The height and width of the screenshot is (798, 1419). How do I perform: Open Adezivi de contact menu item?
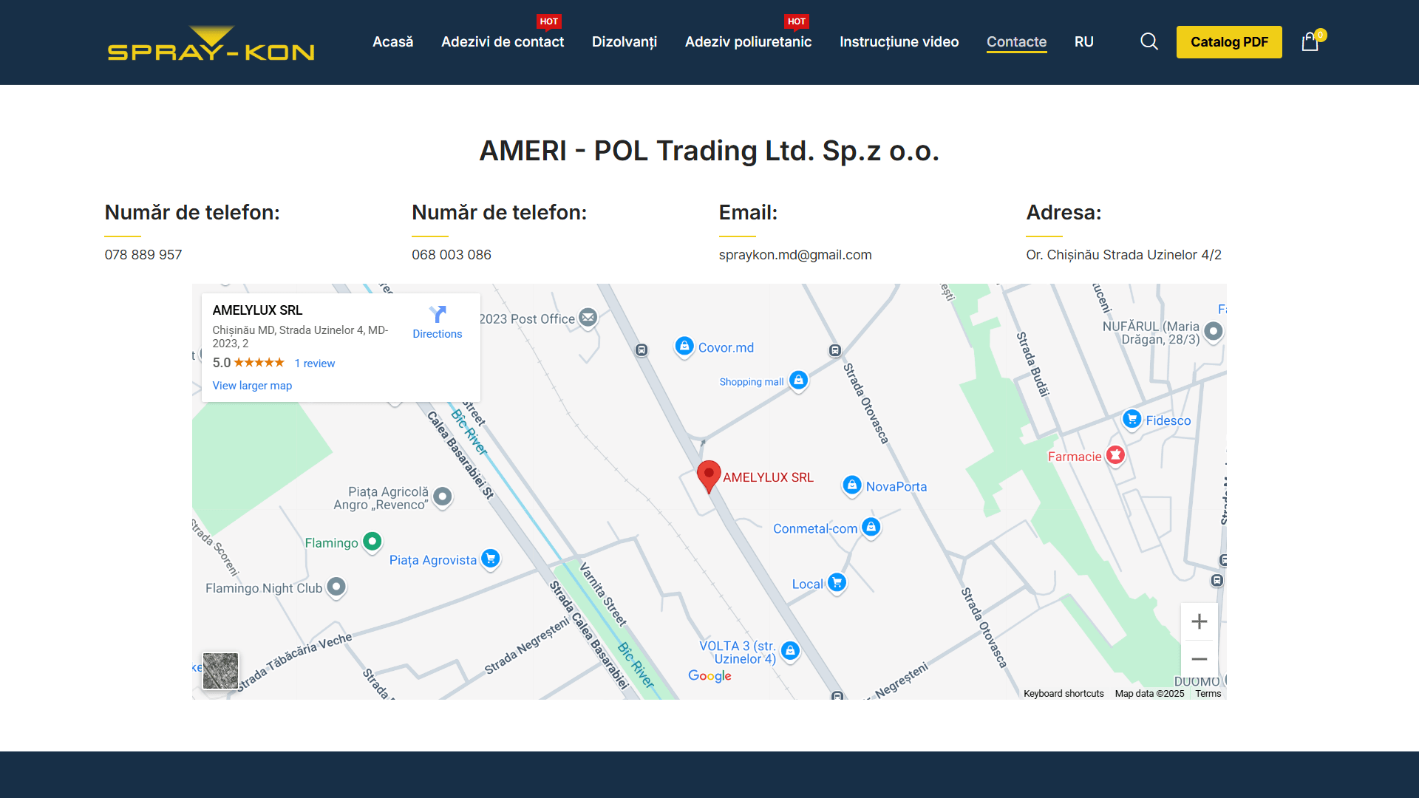tap(503, 42)
